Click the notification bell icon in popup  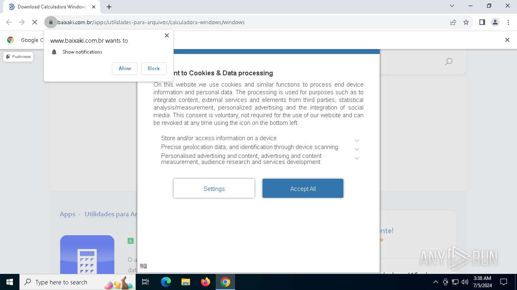click(54, 52)
